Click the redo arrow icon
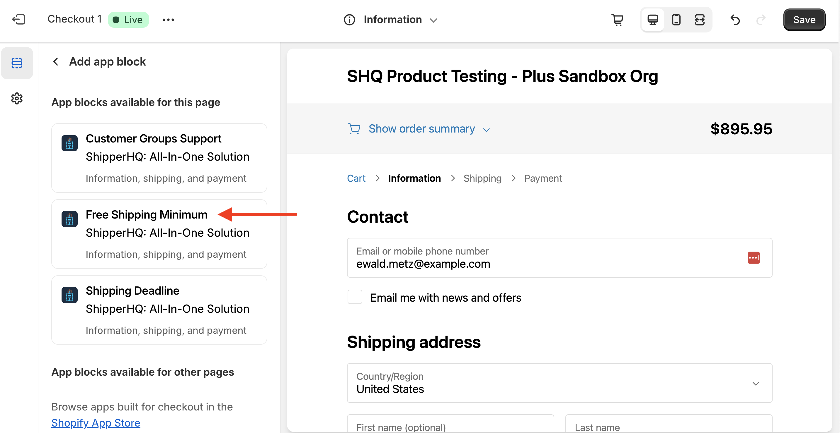840x433 pixels. (x=761, y=20)
